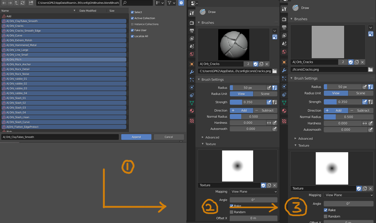Click the navigate up parent directory arrow

point(16,3)
